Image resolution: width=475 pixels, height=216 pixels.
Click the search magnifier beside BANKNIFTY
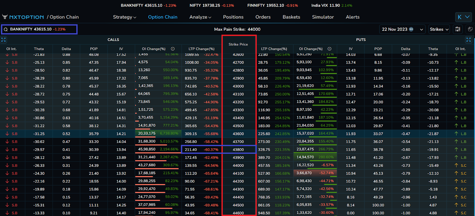coord(6,29)
